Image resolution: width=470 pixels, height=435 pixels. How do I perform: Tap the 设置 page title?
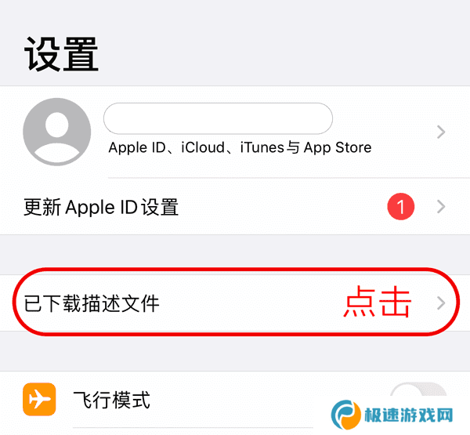61,54
